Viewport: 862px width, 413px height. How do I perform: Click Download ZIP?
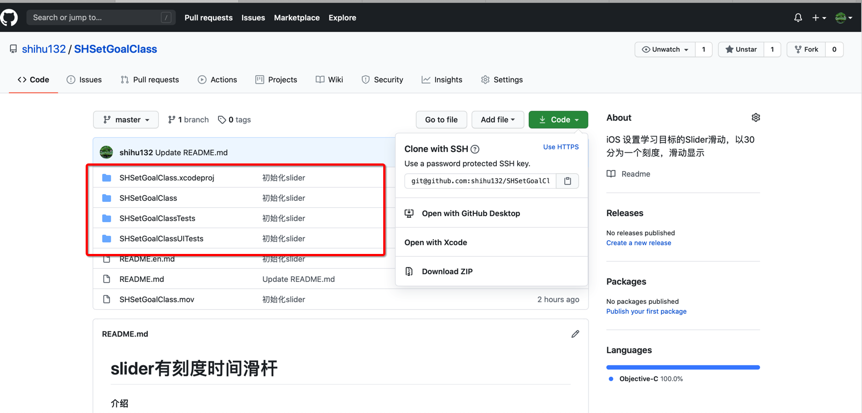(x=447, y=271)
